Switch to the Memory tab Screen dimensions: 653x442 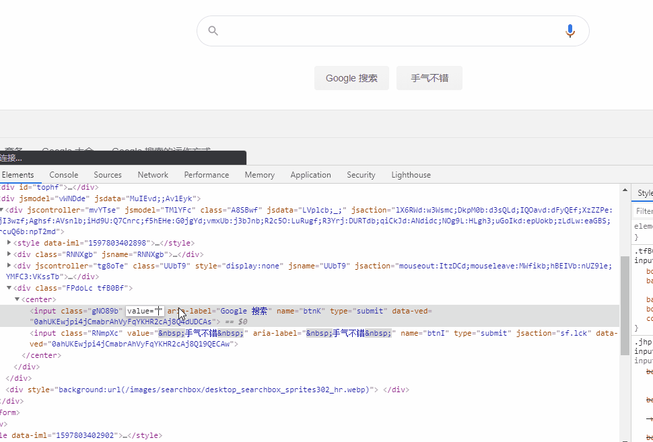(259, 175)
